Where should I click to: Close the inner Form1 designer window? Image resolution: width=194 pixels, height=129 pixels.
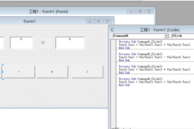(107, 21)
